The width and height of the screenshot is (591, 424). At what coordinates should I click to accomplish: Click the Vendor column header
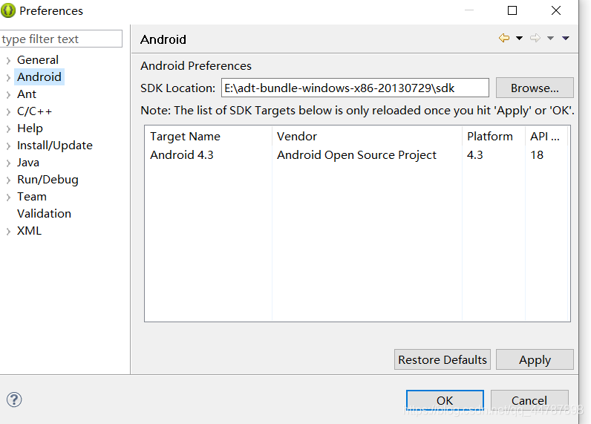pyautogui.click(x=367, y=136)
